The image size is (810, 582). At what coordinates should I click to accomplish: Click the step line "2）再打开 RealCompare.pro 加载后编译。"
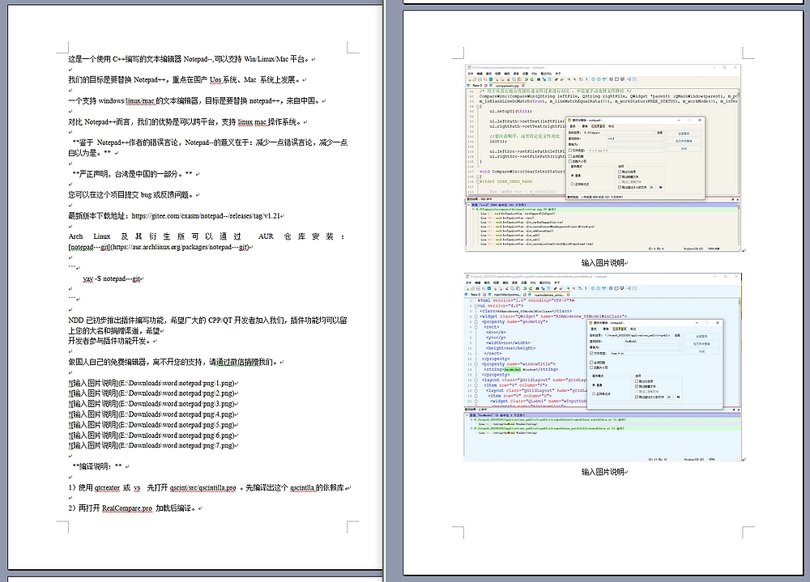tap(132, 508)
